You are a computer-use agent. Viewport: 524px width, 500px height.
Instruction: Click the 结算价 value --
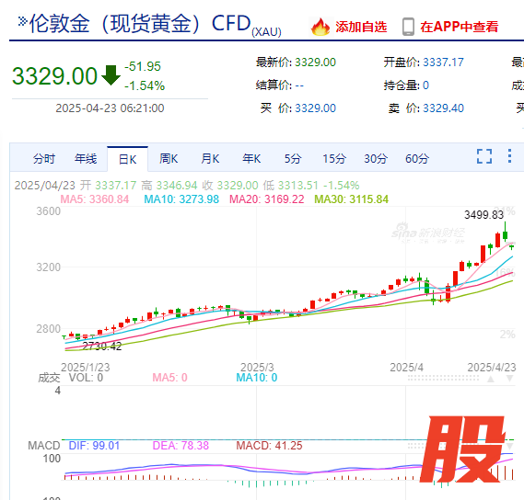(x=299, y=85)
